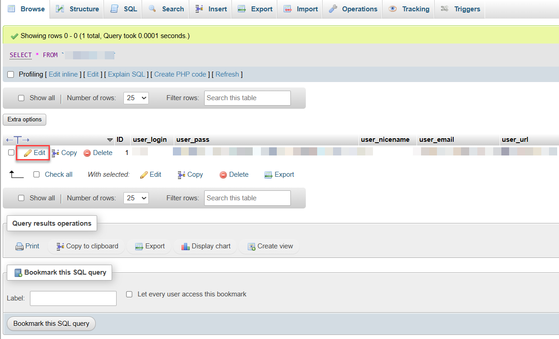This screenshot has height=339, width=559.
Task: Click the With selected Export icon
Action: (268, 174)
